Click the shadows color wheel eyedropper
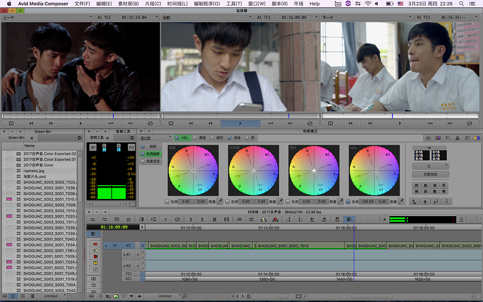 pyautogui.click(x=220, y=202)
